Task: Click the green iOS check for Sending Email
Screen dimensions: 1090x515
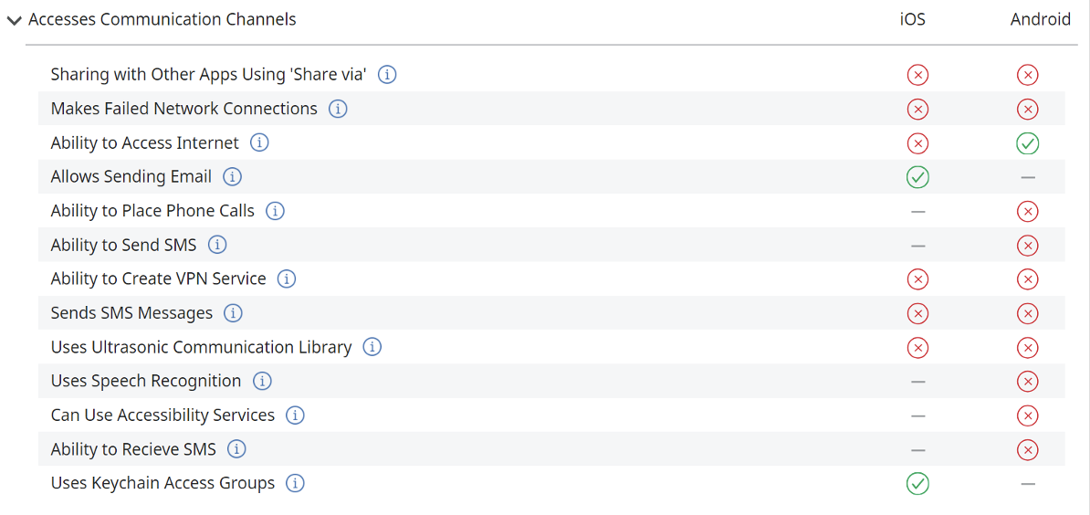Action: [917, 177]
